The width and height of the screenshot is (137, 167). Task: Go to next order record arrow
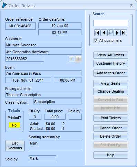117,33
